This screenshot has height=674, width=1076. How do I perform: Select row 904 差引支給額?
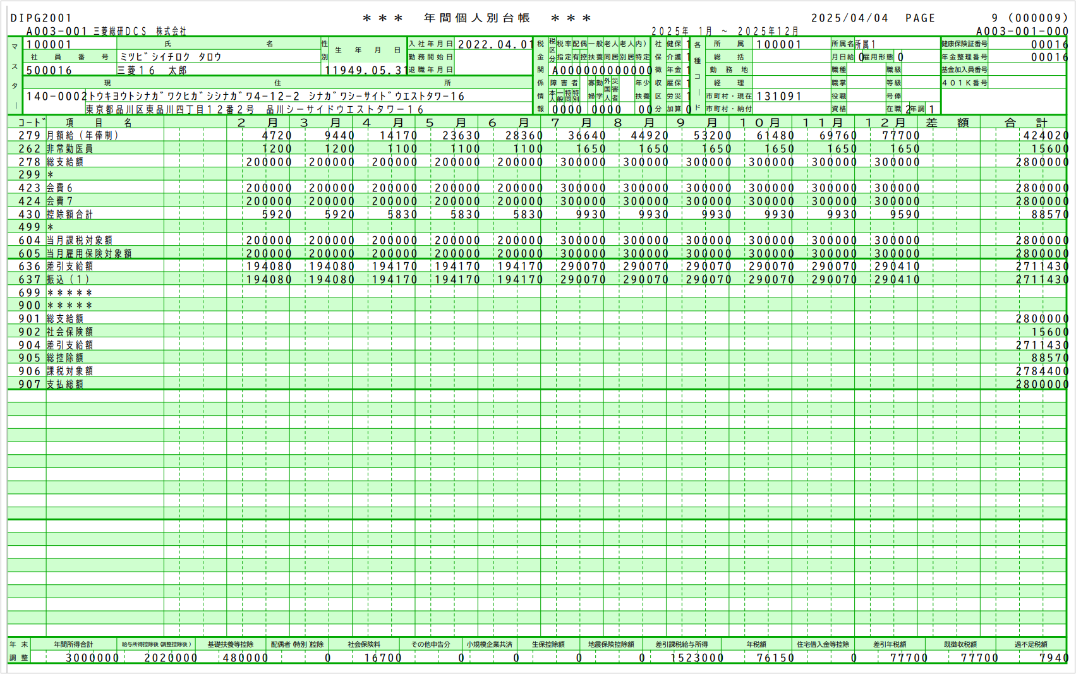[70, 345]
